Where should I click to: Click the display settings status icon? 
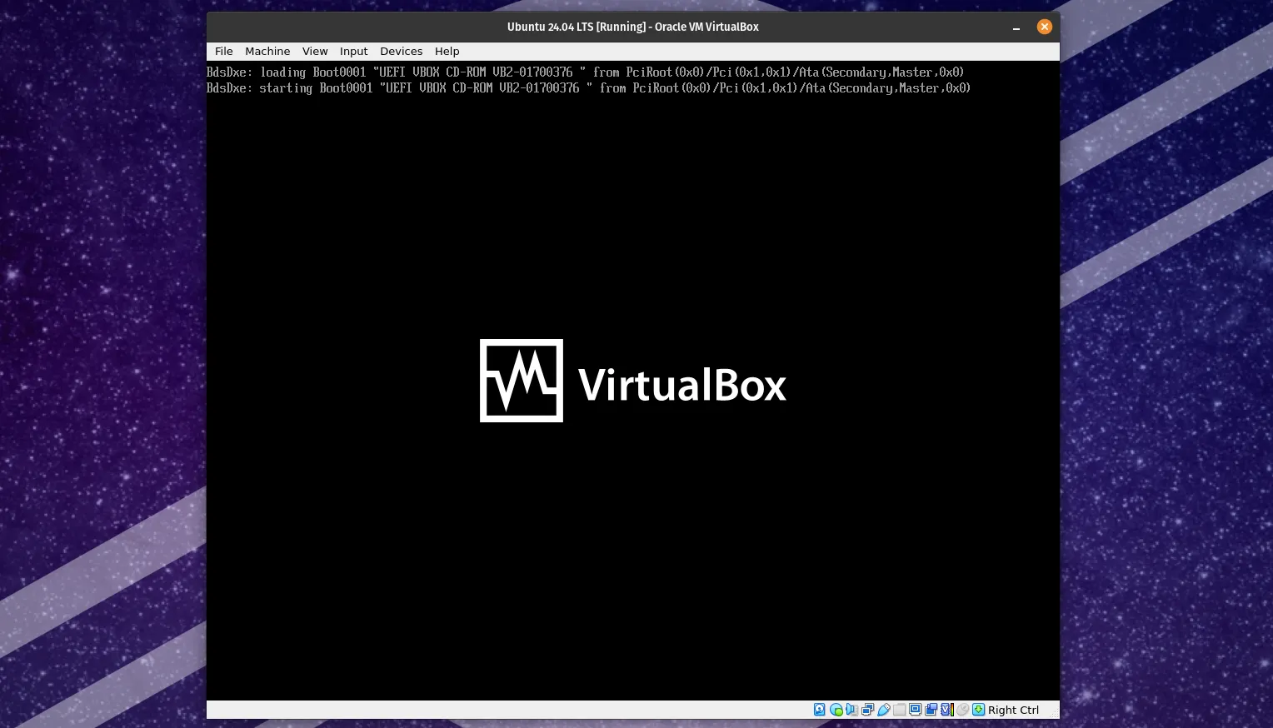tap(915, 709)
